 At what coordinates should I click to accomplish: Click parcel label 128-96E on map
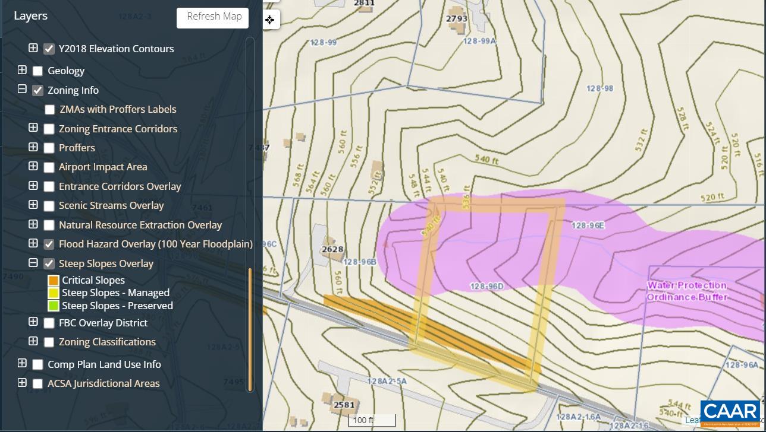(x=588, y=225)
